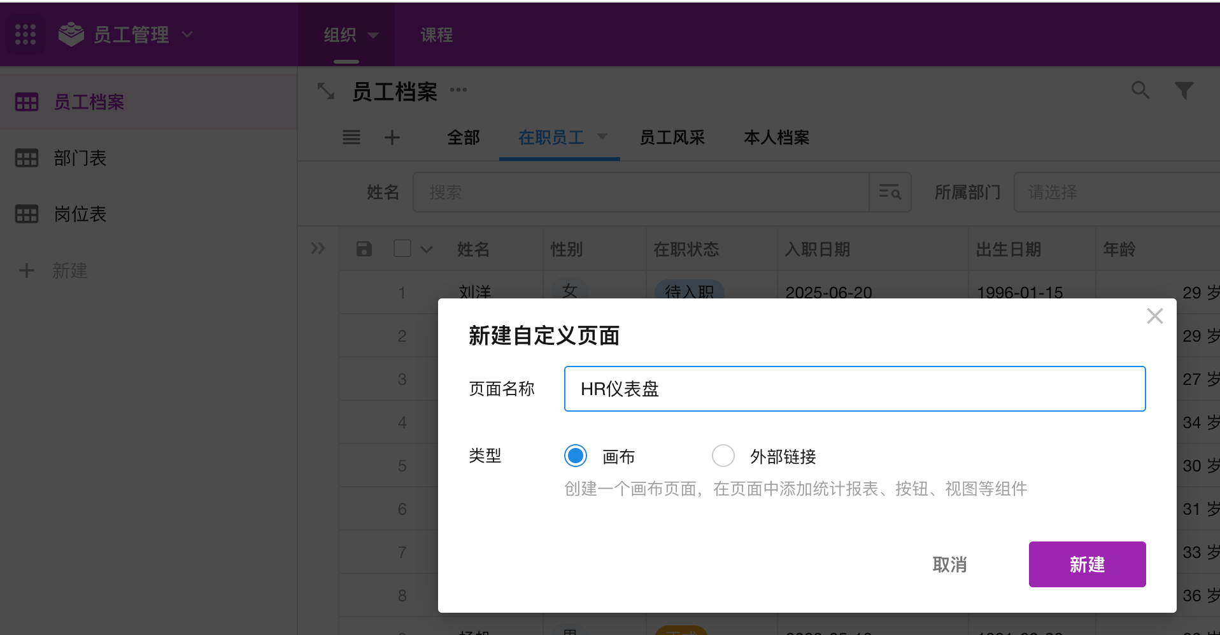Click the 性别 column header
Viewport: 1220px width, 635px height.
coord(567,249)
